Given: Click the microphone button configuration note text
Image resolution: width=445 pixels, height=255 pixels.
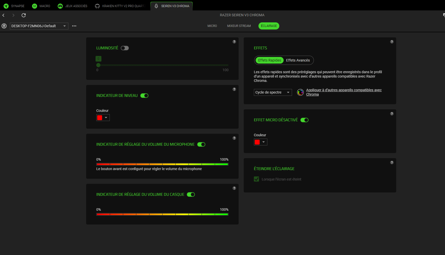Looking at the screenshot, I should (149, 169).
